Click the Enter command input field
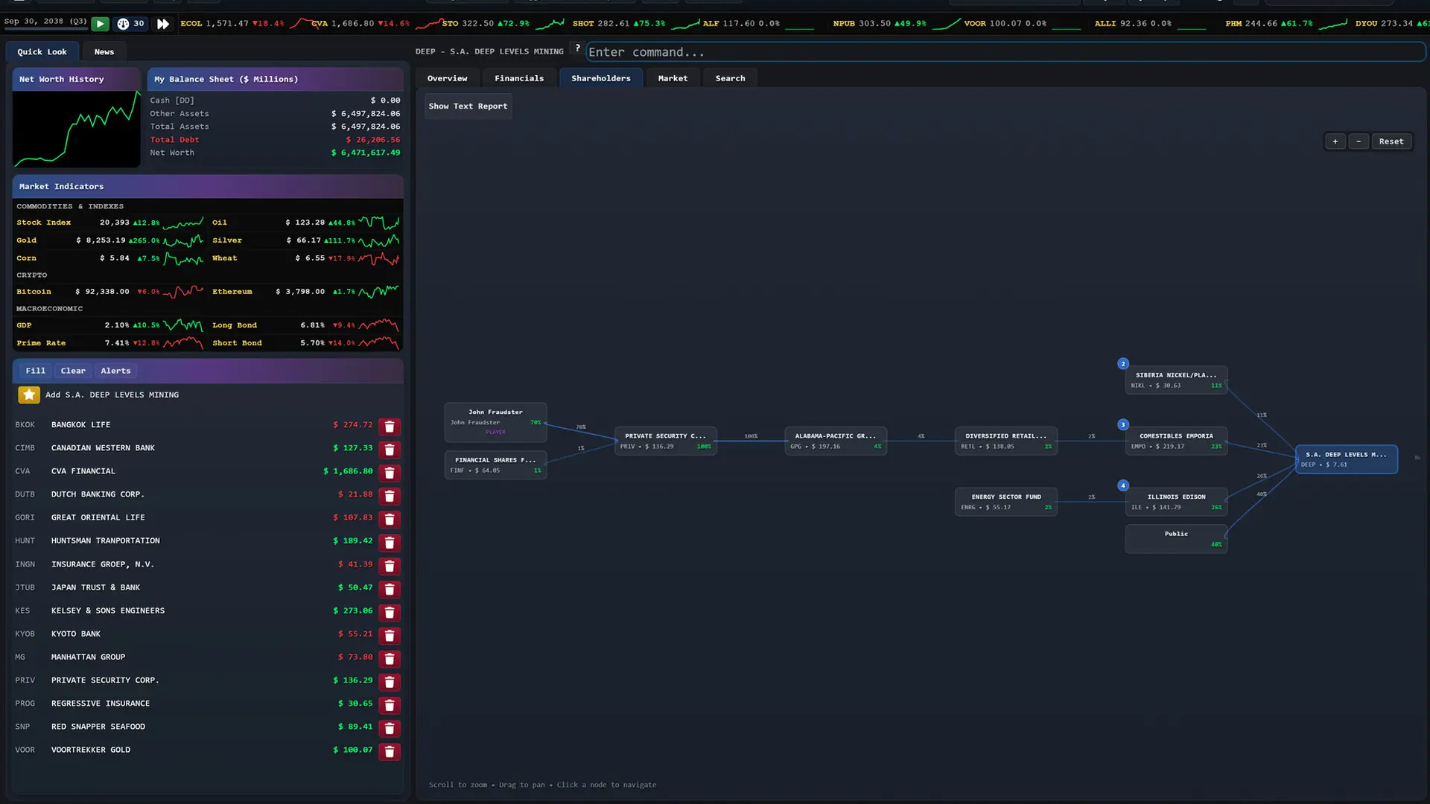The height and width of the screenshot is (804, 1430). (1005, 52)
